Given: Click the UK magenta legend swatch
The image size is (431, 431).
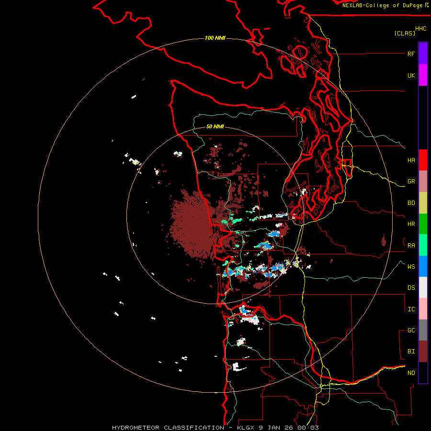Looking at the screenshot, I should 423,75.
